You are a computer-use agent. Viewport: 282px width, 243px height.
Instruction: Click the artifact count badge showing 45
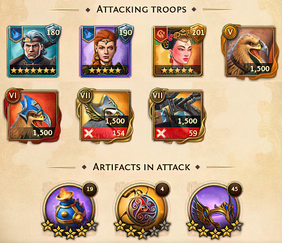pos(234,189)
